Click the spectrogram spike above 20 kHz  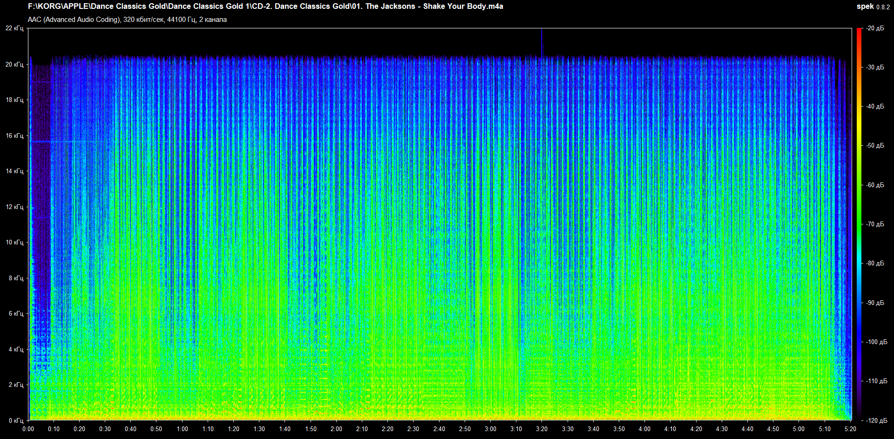coord(542,42)
